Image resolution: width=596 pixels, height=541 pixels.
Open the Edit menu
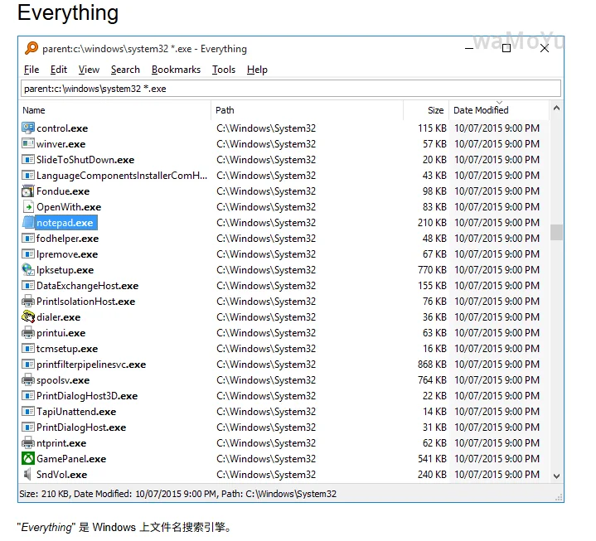59,70
